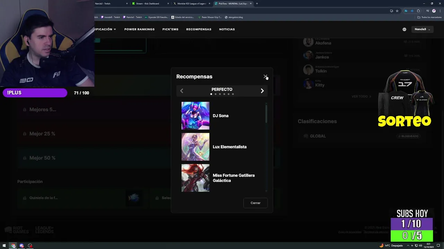Close the Recompensas dialog with the X
Screen dimensions: 444x249
tap(265, 76)
